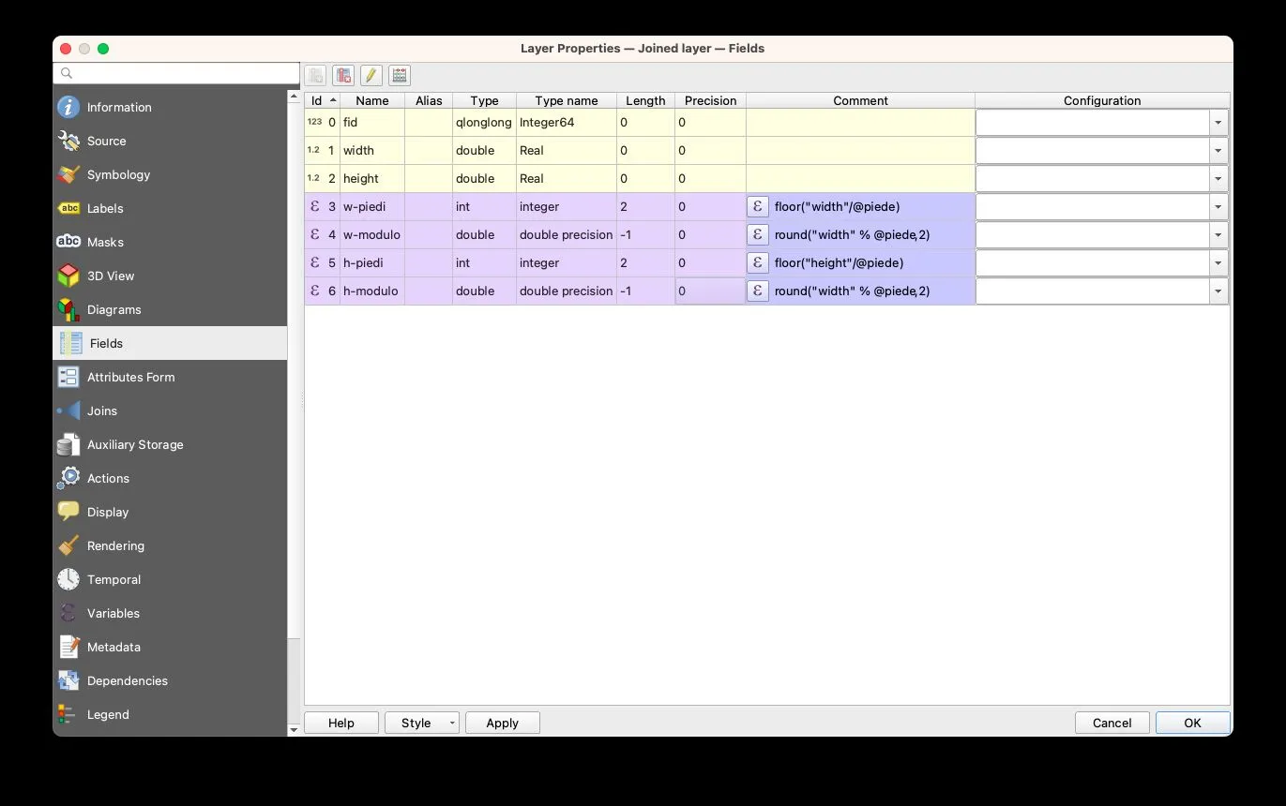
Task: Go to the Auxiliary Storage section
Action: point(134,445)
